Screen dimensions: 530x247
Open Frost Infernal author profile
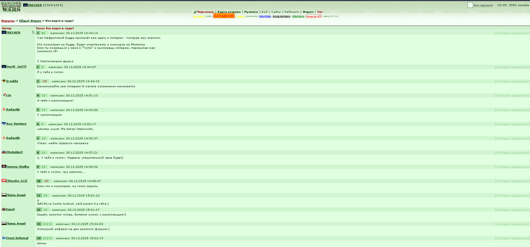17,238
